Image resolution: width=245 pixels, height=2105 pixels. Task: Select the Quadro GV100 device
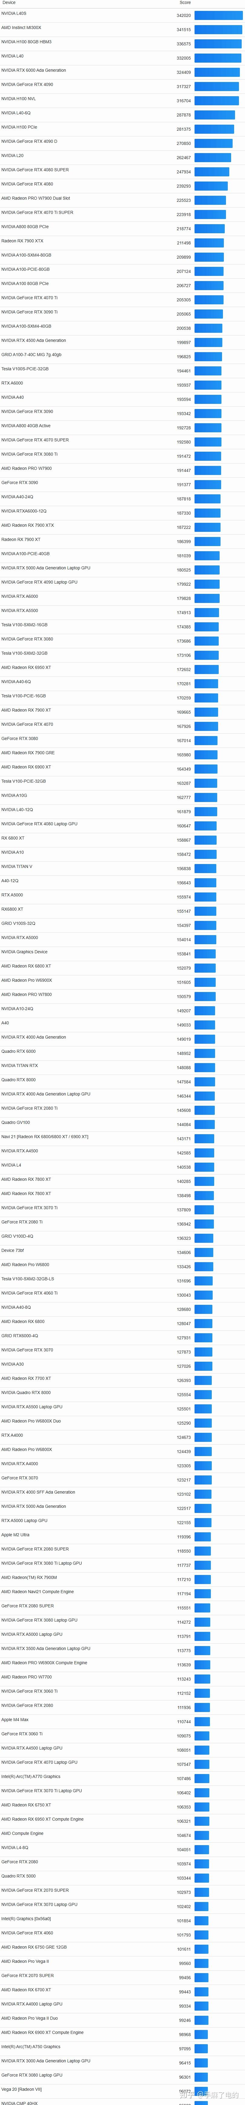point(15,1123)
